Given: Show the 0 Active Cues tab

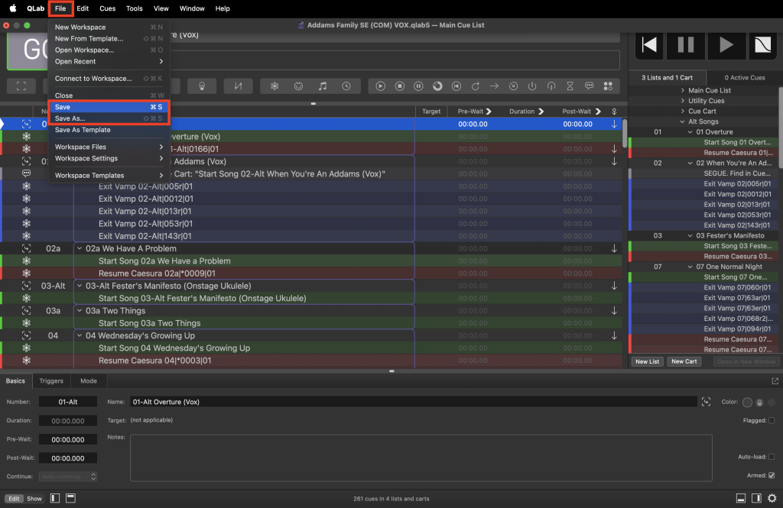Looking at the screenshot, I should pyautogui.click(x=745, y=78).
